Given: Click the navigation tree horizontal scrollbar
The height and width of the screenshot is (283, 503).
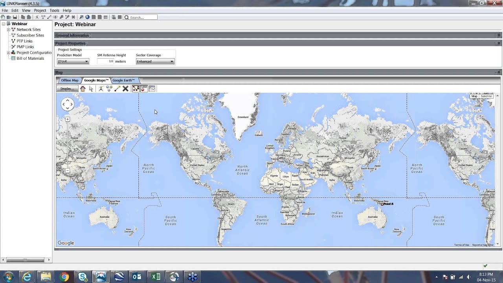Looking at the screenshot, I should pos(25,260).
